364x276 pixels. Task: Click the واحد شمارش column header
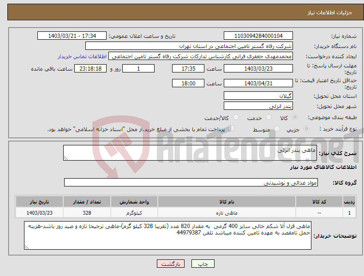[x=134, y=202]
